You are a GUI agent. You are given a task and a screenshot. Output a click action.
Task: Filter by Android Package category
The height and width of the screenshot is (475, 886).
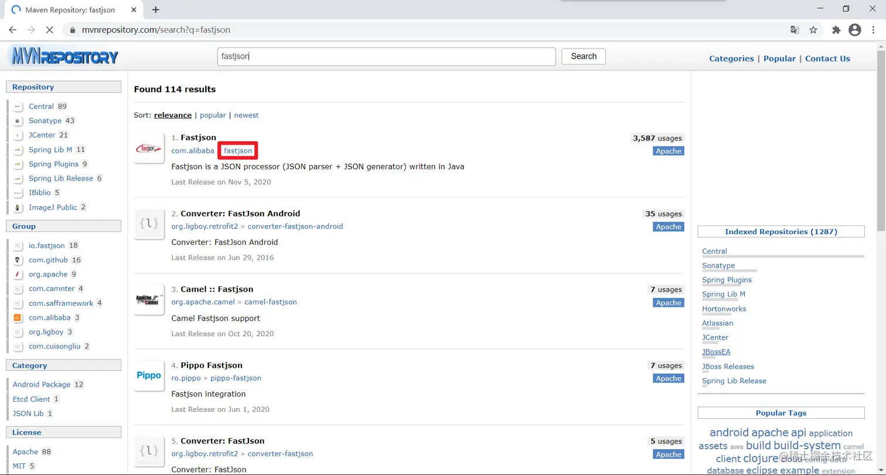42,385
